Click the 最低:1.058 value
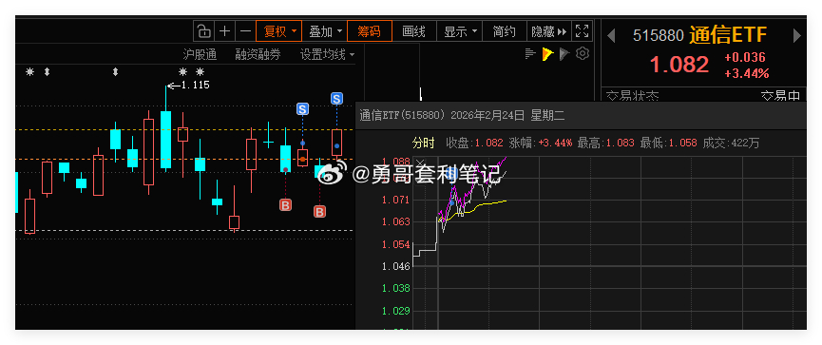Image resolution: width=822 pixels, height=345 pixels. coord(668,143)
